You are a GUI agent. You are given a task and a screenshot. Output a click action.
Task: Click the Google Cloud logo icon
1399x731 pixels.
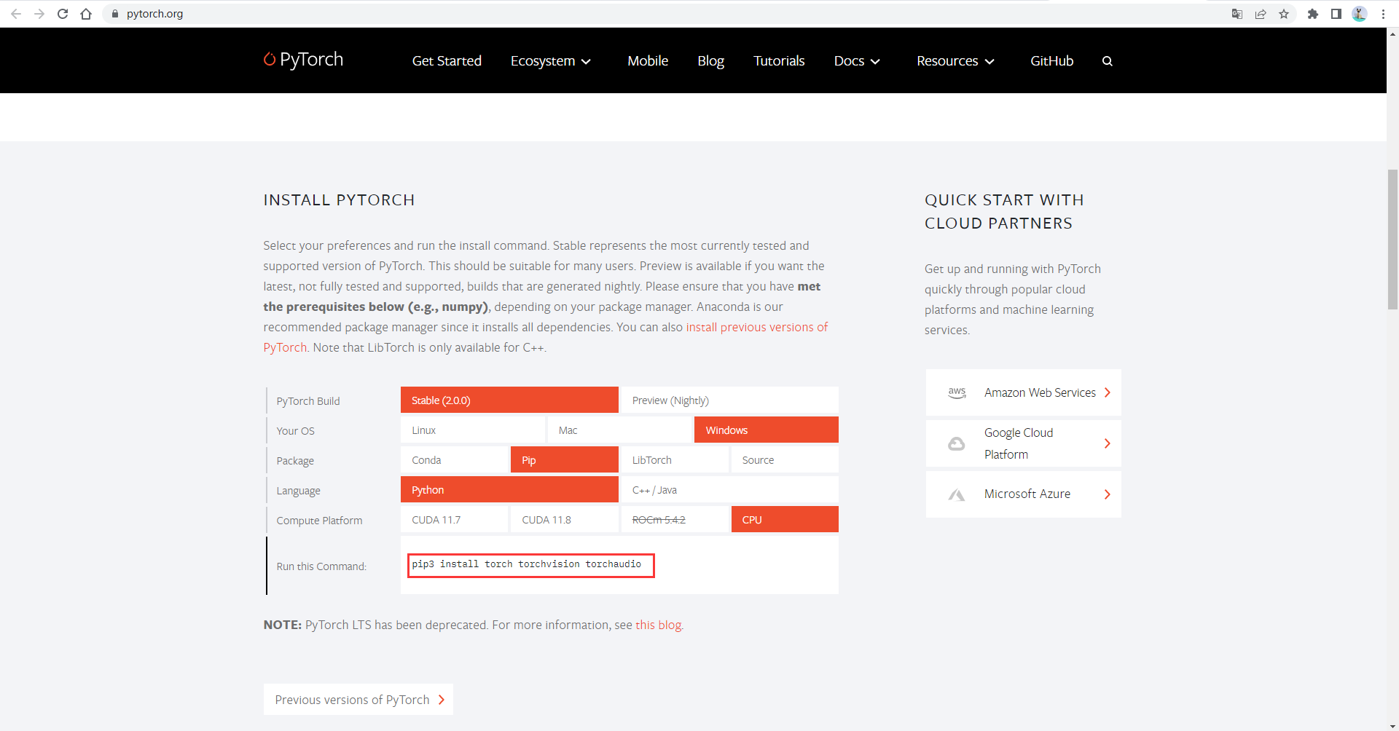[x=957, y=443]
